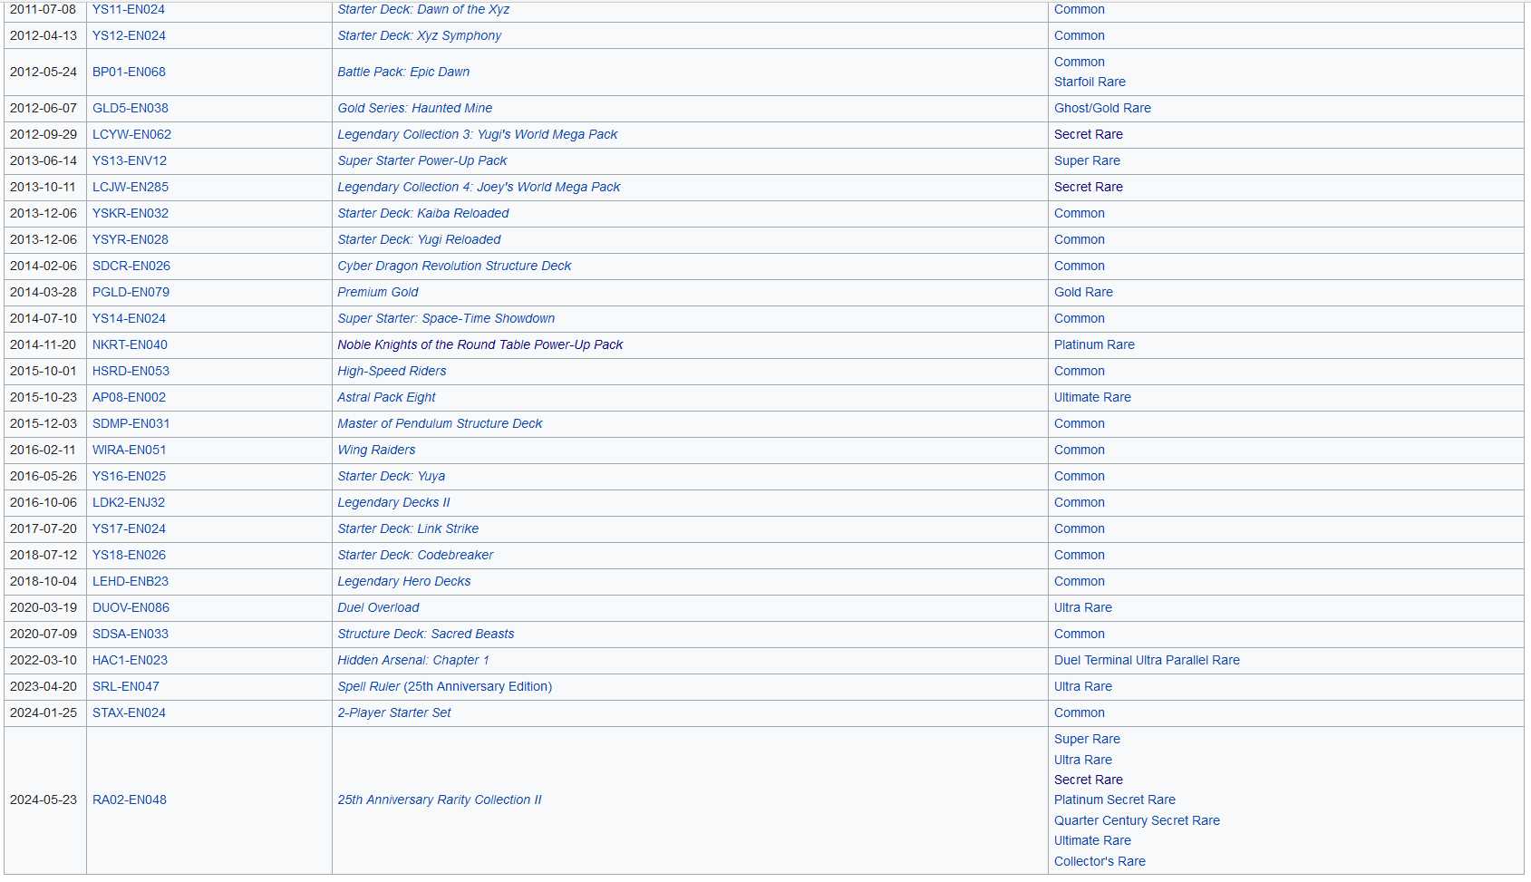Image resolution: width=1531 pixels, height=882 pixels.
Task: Open the Premium Gold set link
Action: tap(377, 292)
